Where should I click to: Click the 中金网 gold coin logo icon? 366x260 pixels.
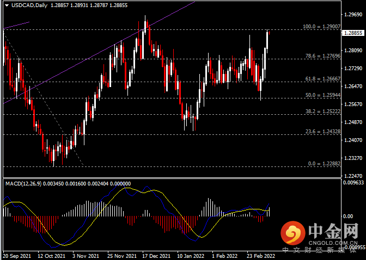click(x=294, y=233)
